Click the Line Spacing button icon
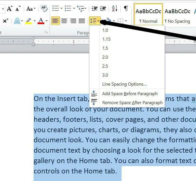This screenshot has width=196, height=181. tap(93, 21)
